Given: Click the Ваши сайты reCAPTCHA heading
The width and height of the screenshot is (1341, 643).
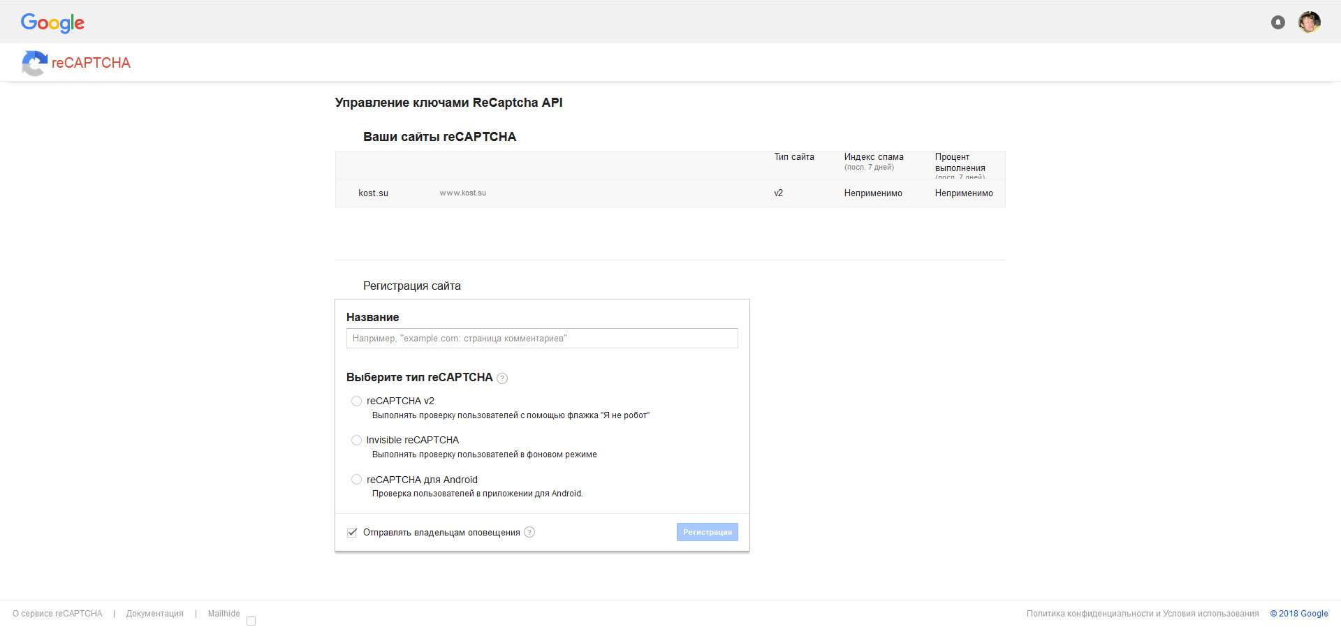Looking at the screenshot, I should 439,137.
